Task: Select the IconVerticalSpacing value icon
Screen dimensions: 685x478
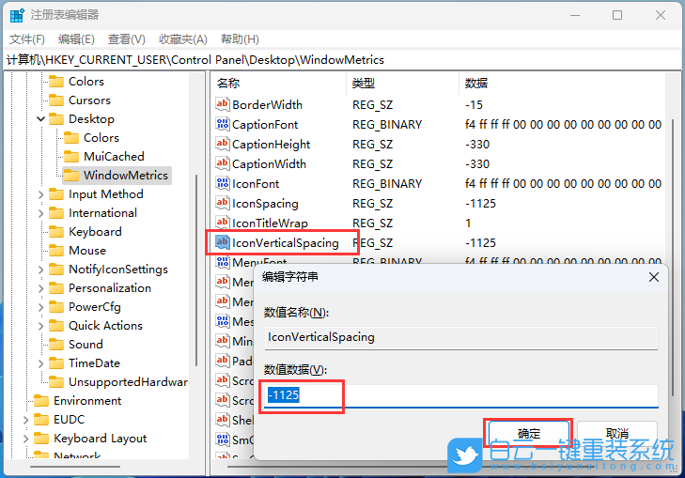Action: [223, 242]
